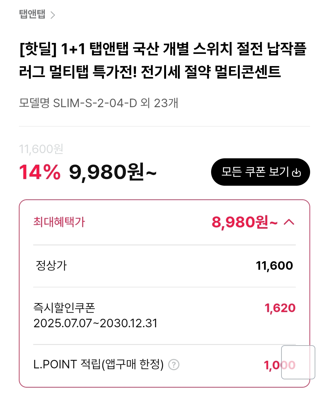329x397 pixels.
Task: Click the coupon period 2025.07.07~2030.12.31
Action: point(95,323)
